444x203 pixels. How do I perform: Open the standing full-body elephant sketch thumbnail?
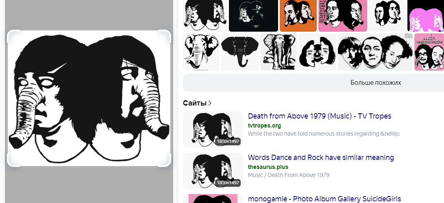pyautogui.click(x=279, y=52)
